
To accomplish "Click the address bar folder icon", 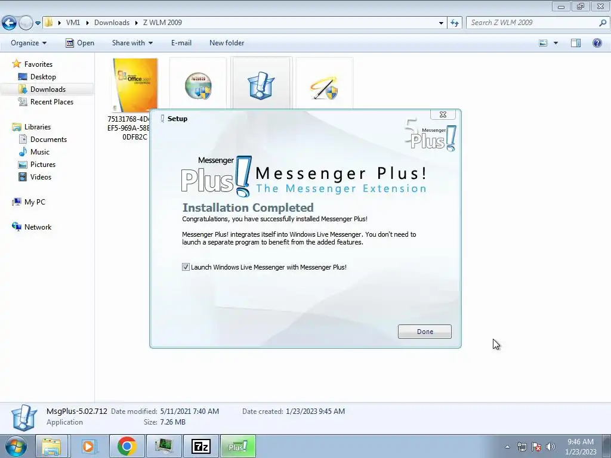I will tap(49, 23).
